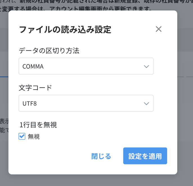Select the COMMA value in the delimiter combo box
This screenshot has height=186, width=193.
(33, 67)
